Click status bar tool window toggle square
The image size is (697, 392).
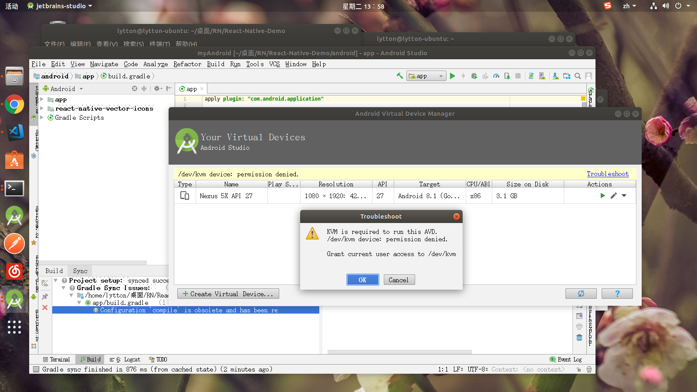[36, 369]
